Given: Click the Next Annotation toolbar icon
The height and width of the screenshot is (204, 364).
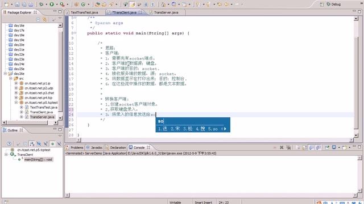Looking at the screenshot, I should [x=197, y=4].
